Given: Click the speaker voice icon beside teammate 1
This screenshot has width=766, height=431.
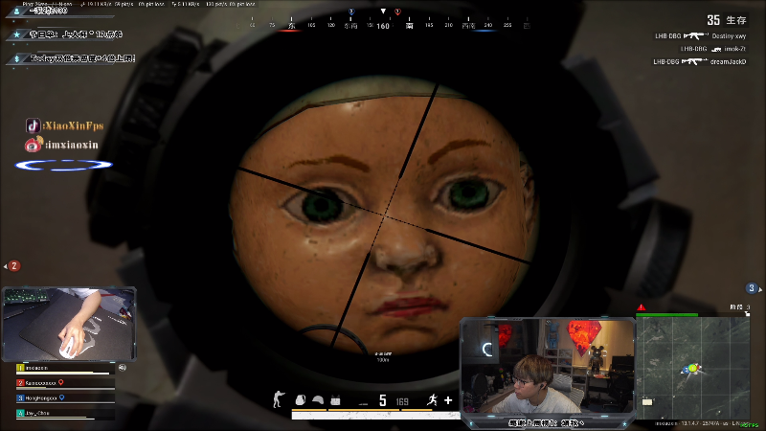Looking at the screenshot, I should [x=123, y=368].
